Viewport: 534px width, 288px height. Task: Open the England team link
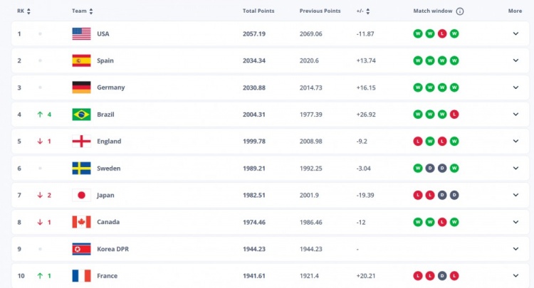tap(109, 142)
